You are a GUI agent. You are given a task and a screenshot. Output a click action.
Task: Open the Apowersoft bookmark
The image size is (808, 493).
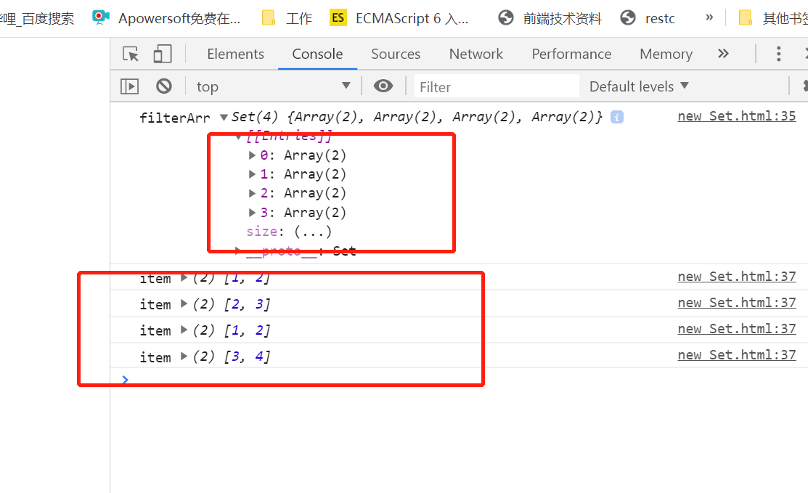point(166,19)
